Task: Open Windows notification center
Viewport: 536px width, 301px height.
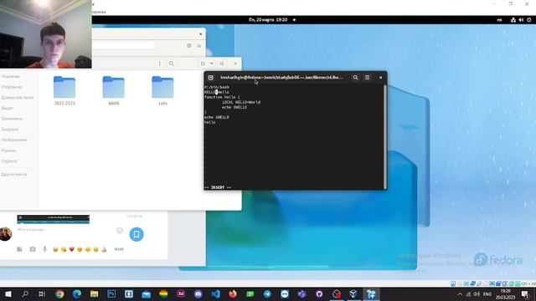Action: [x=525, y=293]
